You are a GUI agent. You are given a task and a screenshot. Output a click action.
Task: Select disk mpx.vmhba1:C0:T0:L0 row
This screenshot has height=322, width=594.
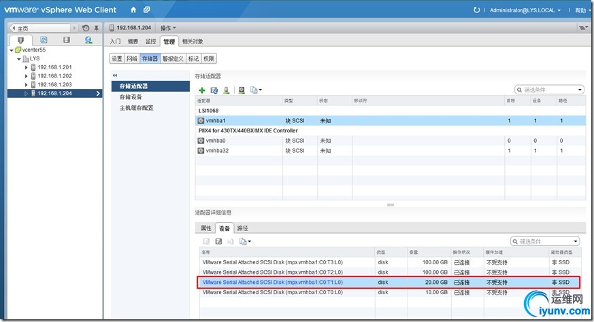(390, 293)
